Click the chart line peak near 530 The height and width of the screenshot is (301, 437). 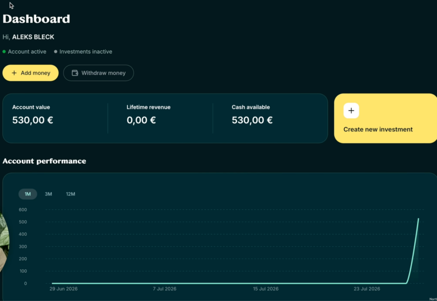click(418, 219)
